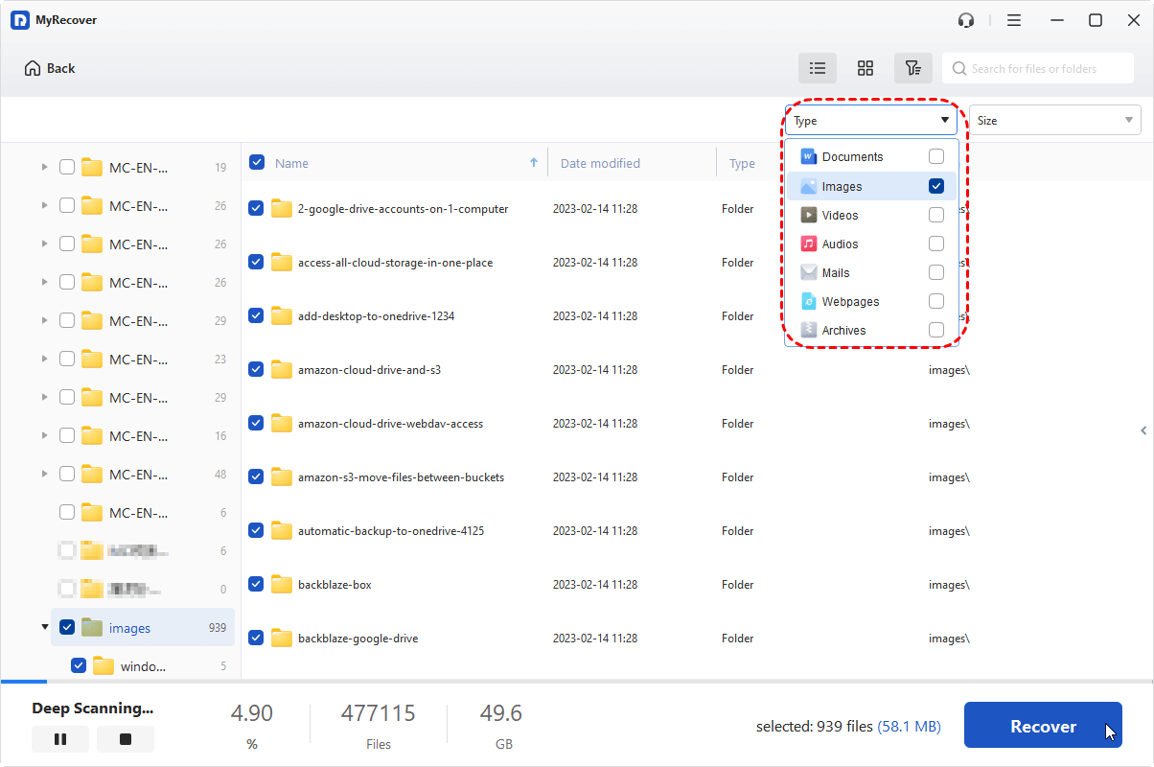This screenshot has height=767, width=1154.
Task: Check the Documents filter checkbox
Action: (936, 156)
